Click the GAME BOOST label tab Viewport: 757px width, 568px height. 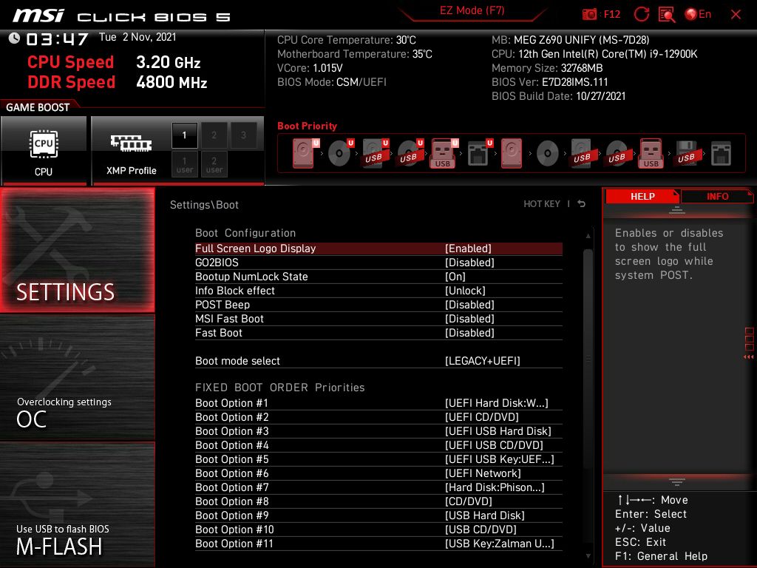tap(38, 107)
